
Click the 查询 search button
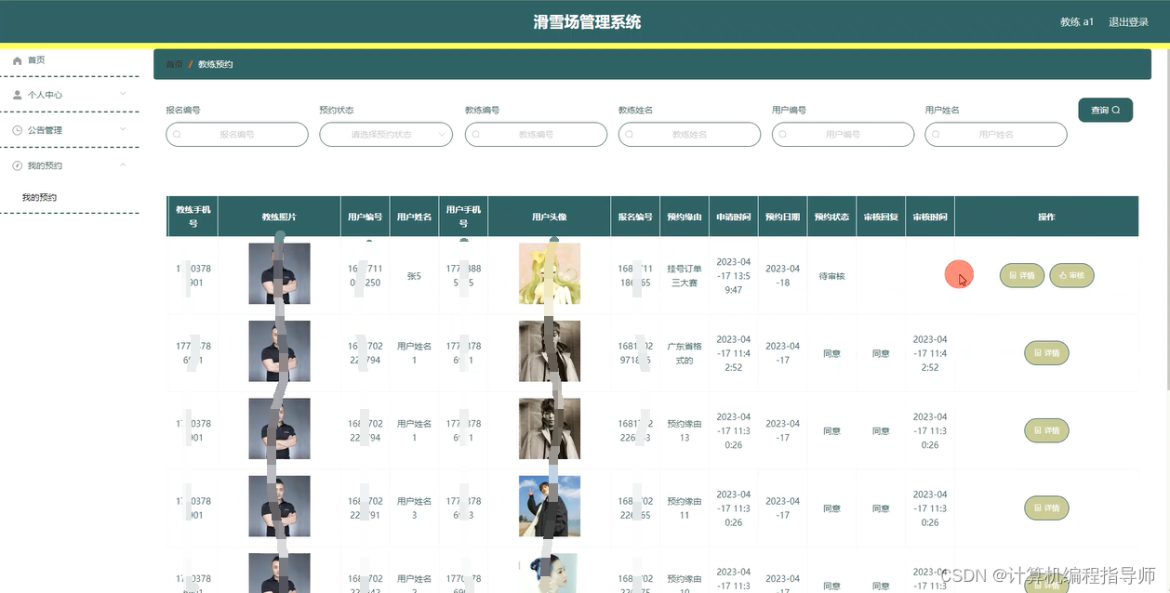(x=1105, y=109)
